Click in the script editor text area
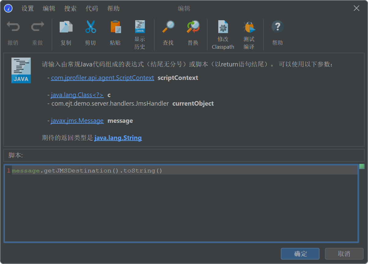 coord(181,204)
